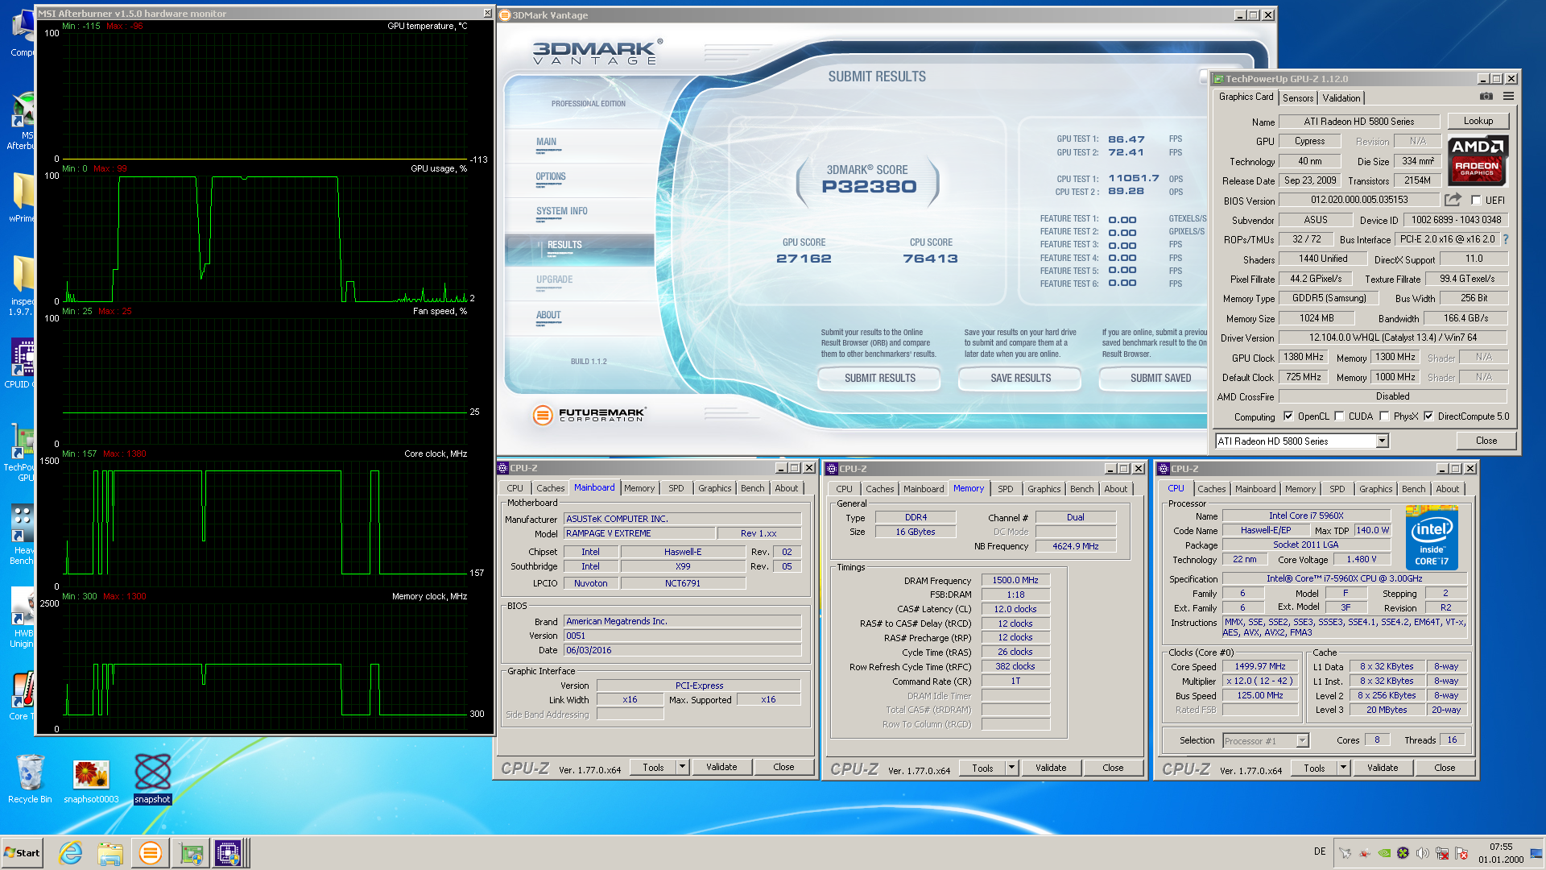Select ABOUT in the 3DMark Vantage sidebar
The height and width of the screenshot is (870, 1546).
pyautogui.click(x=548, y=315)
